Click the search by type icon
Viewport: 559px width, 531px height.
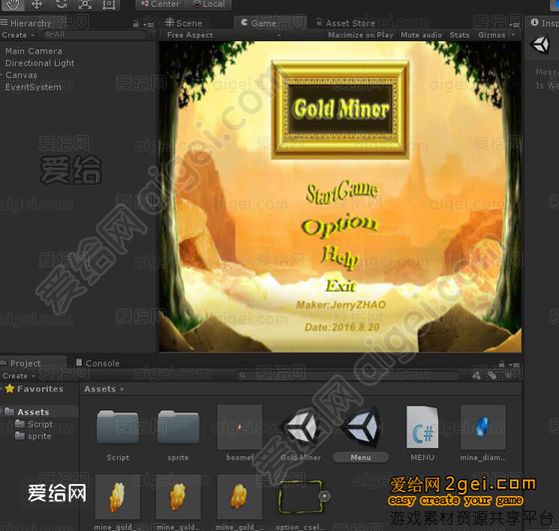pos(476,375)
